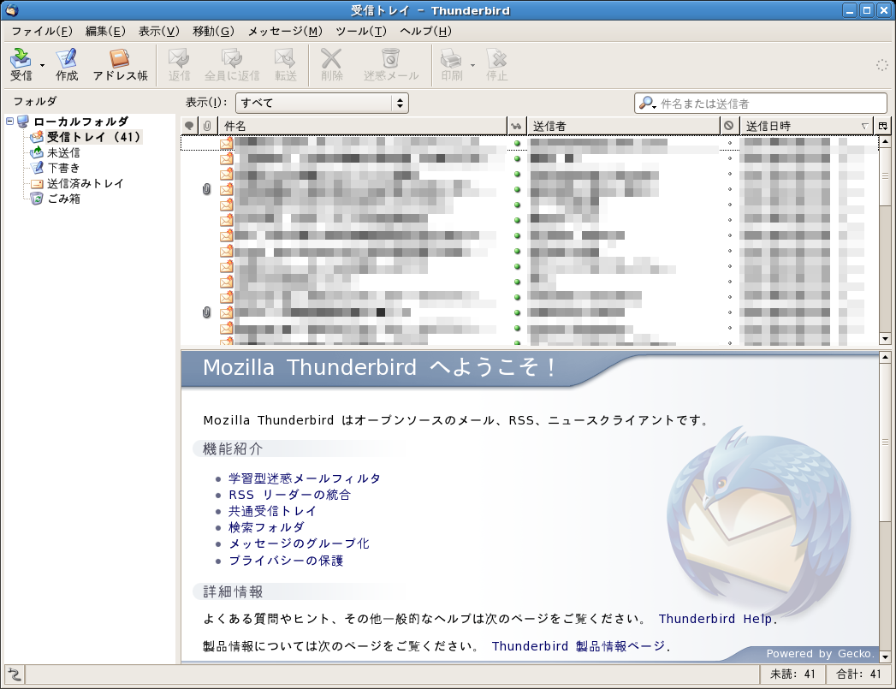Open the ファイル(F) menu
This screenshot has height=689, width=896.
tap(42, 31)
